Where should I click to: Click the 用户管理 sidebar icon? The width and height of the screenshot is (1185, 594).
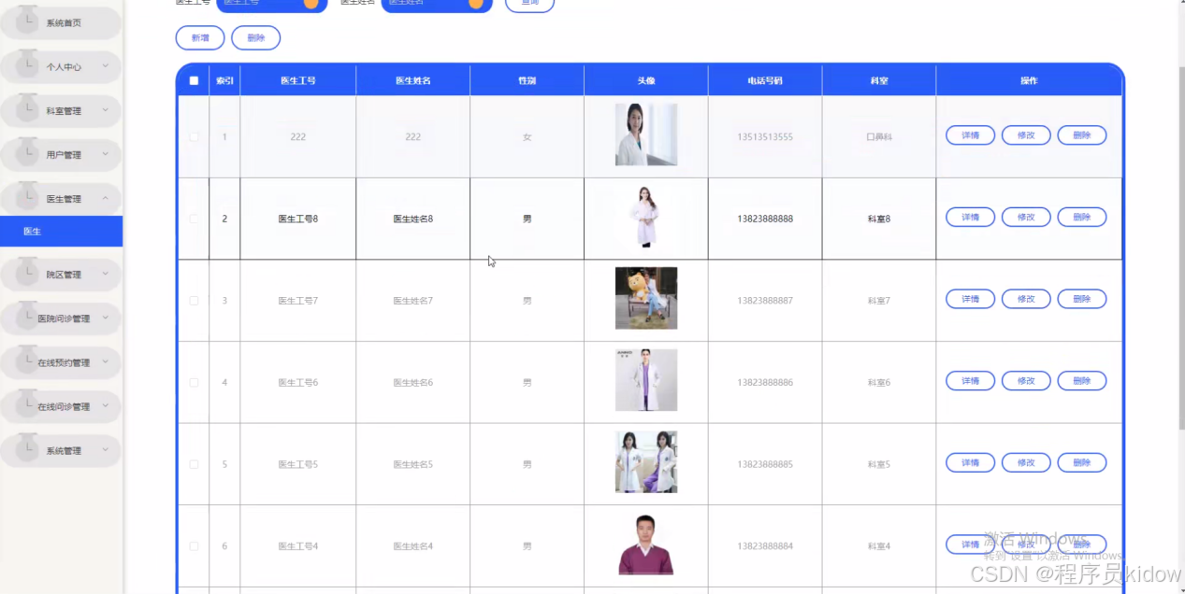[x=28, y=154]
